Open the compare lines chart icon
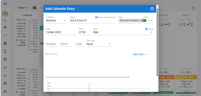 (x=5, y=67)
